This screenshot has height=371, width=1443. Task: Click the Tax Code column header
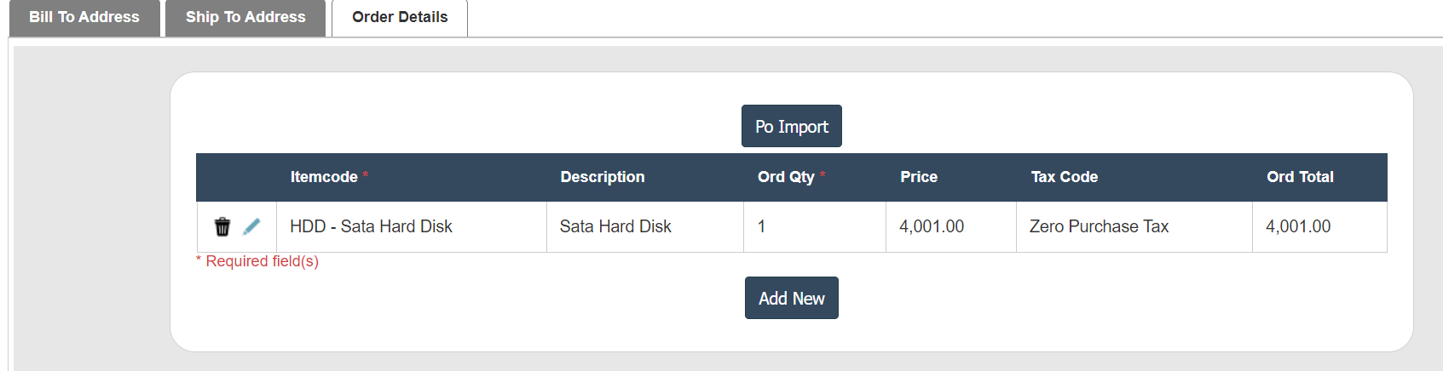click(x=1064, y=177)
